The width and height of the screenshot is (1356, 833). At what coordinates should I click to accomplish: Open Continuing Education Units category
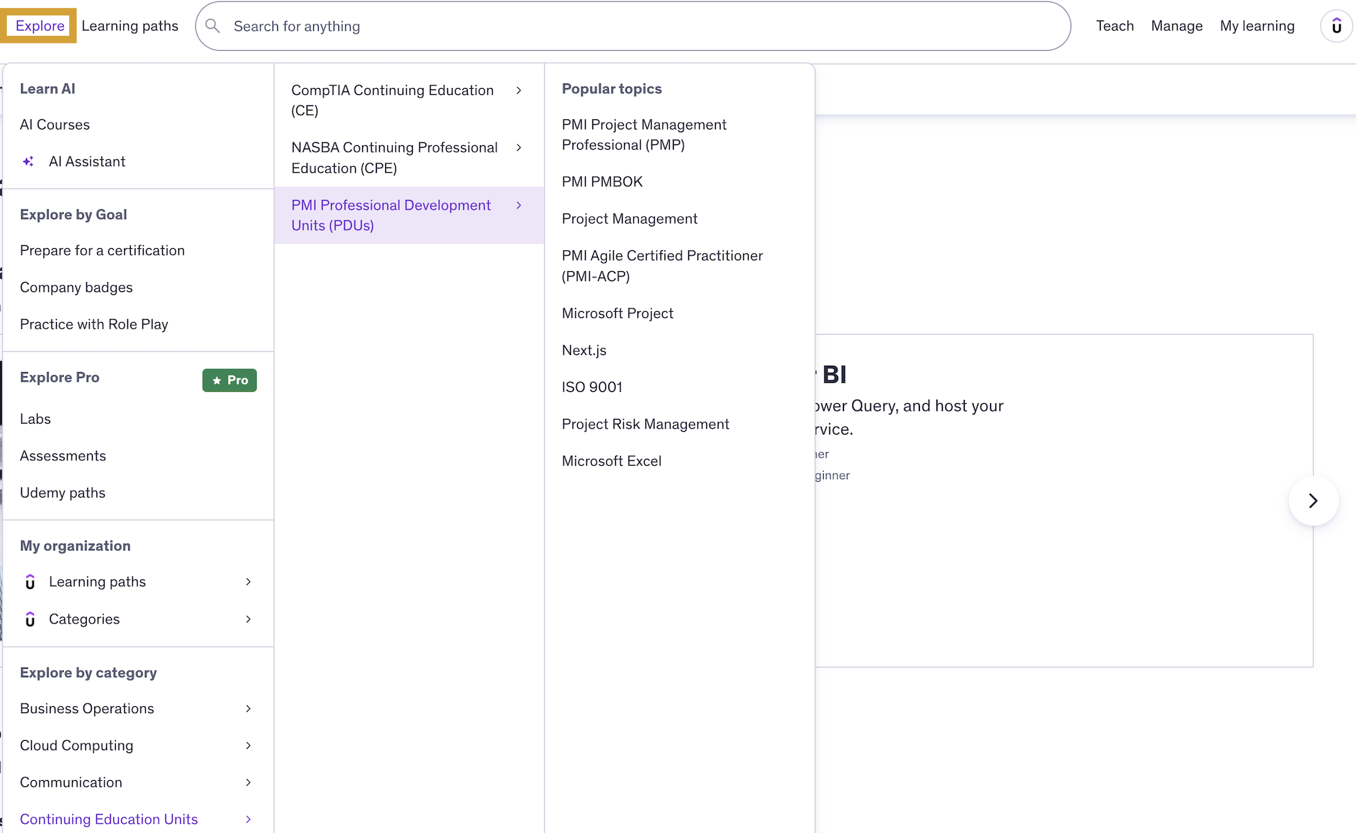(109, 819)
